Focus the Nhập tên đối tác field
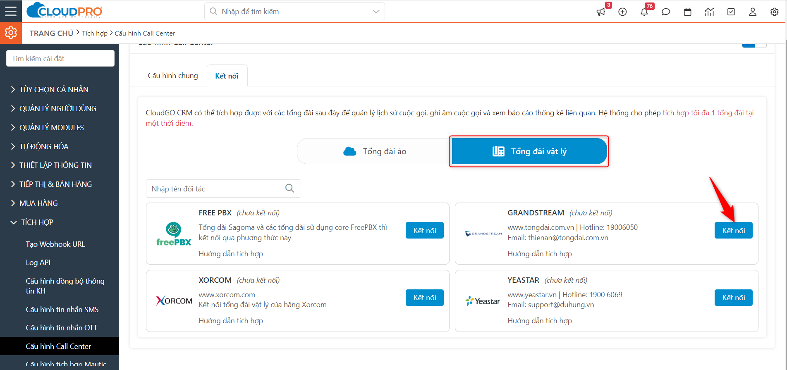The image size is (787, 370). pyautogui.click(x=223, y=189)
